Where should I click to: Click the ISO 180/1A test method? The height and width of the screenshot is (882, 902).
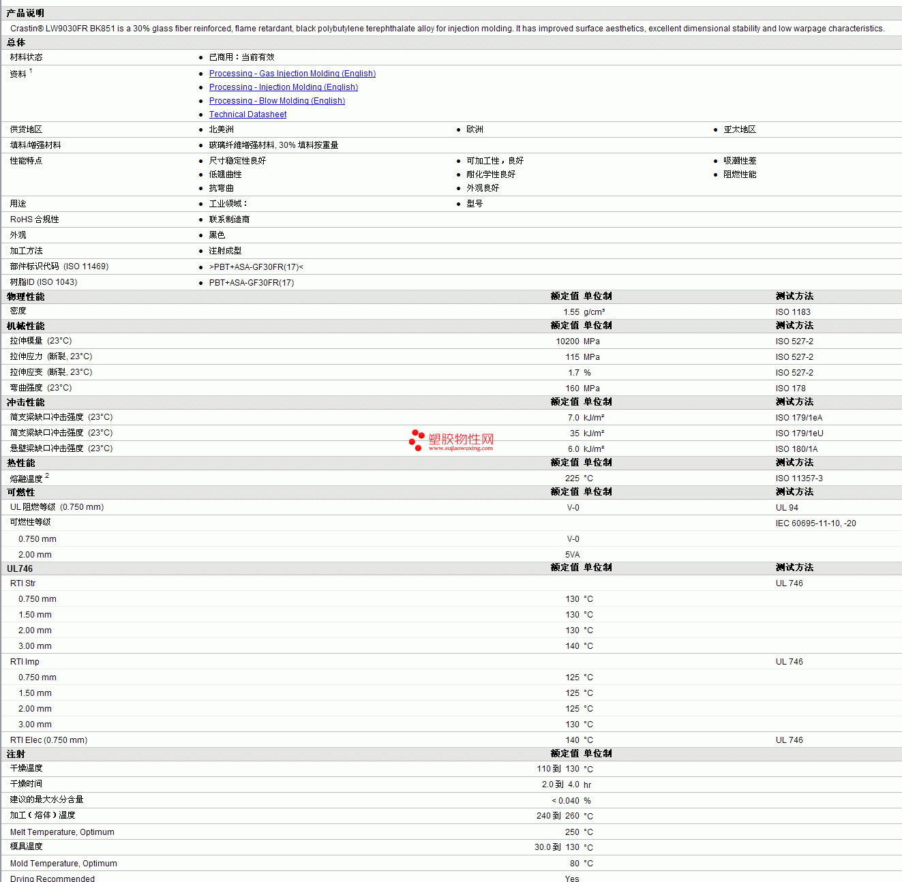tap(797, 449)
